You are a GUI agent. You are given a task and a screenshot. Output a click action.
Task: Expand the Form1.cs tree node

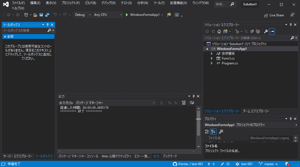tap(212, 59)
